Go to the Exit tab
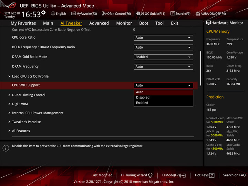This screenshot has height=186, width=248. (x=175, y=23)
